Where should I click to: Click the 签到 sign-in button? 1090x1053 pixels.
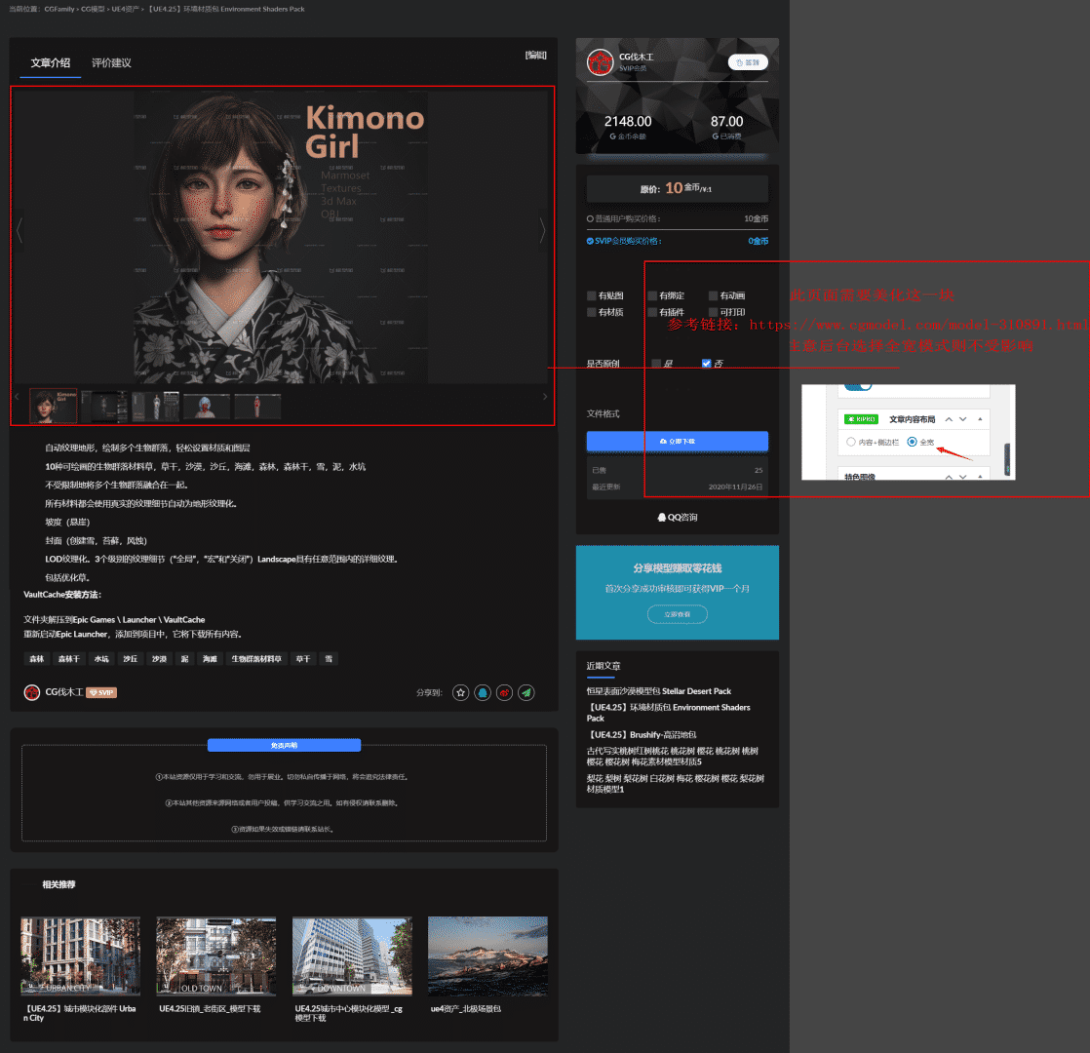coord(748,62)
